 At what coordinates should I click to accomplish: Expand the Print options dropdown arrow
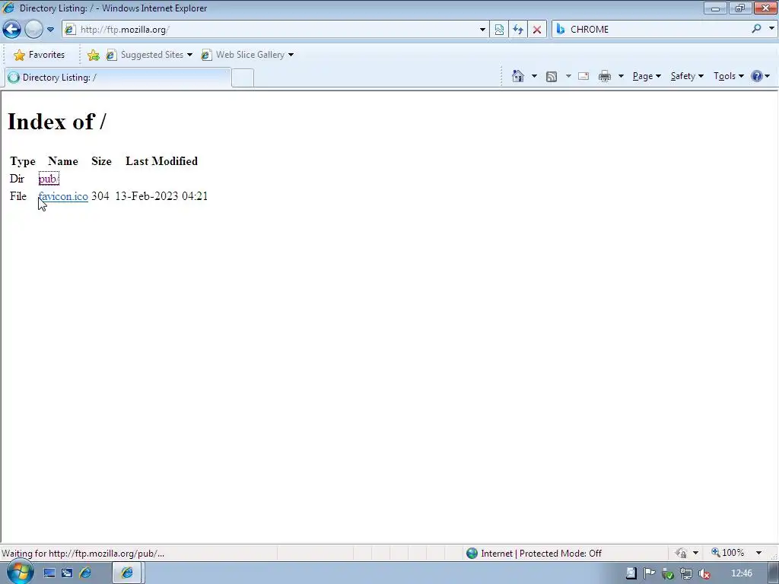[x=621, y=76]
